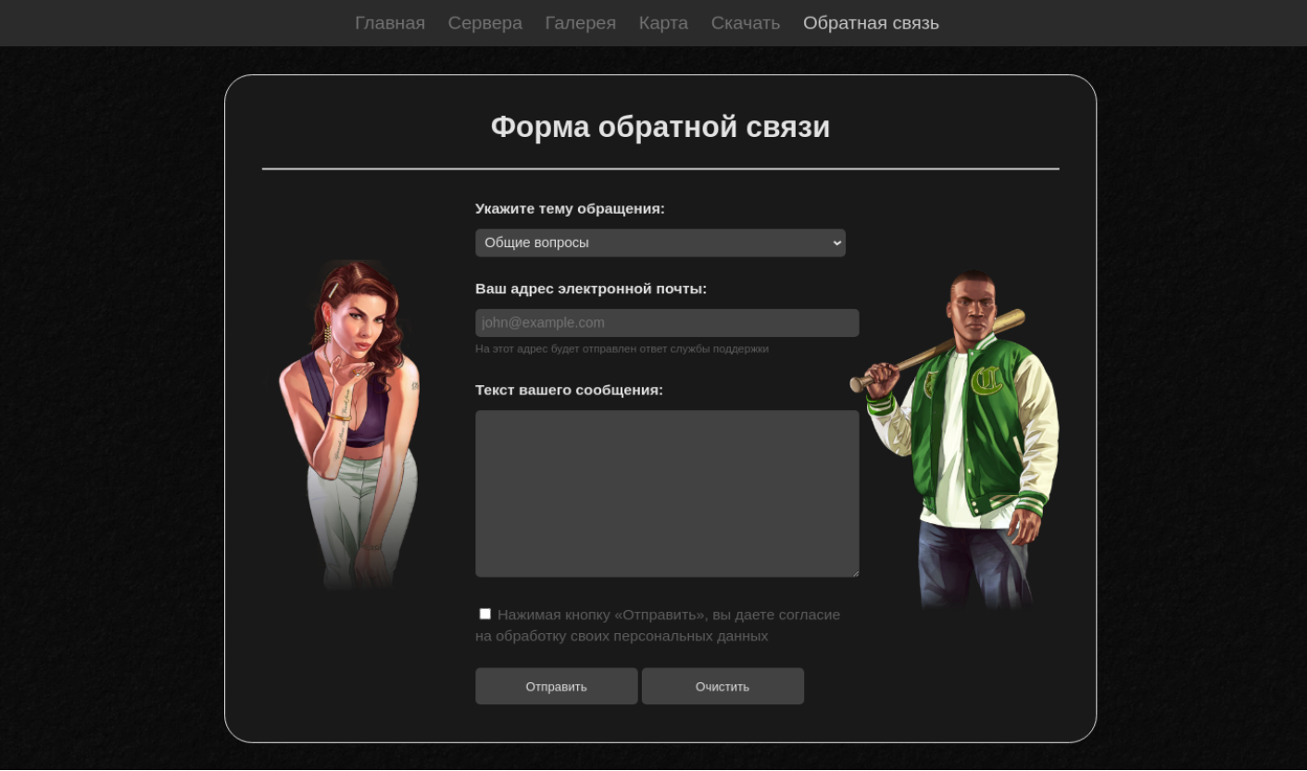The width and height of the screenshot is (1307, 771).
Task: Reset the form using Очистить button
Action: (x=723, y=687)
